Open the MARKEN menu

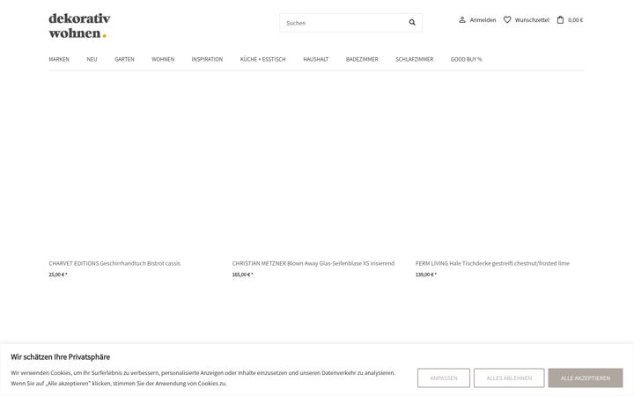pyautogui.click(x=59, y=59)
